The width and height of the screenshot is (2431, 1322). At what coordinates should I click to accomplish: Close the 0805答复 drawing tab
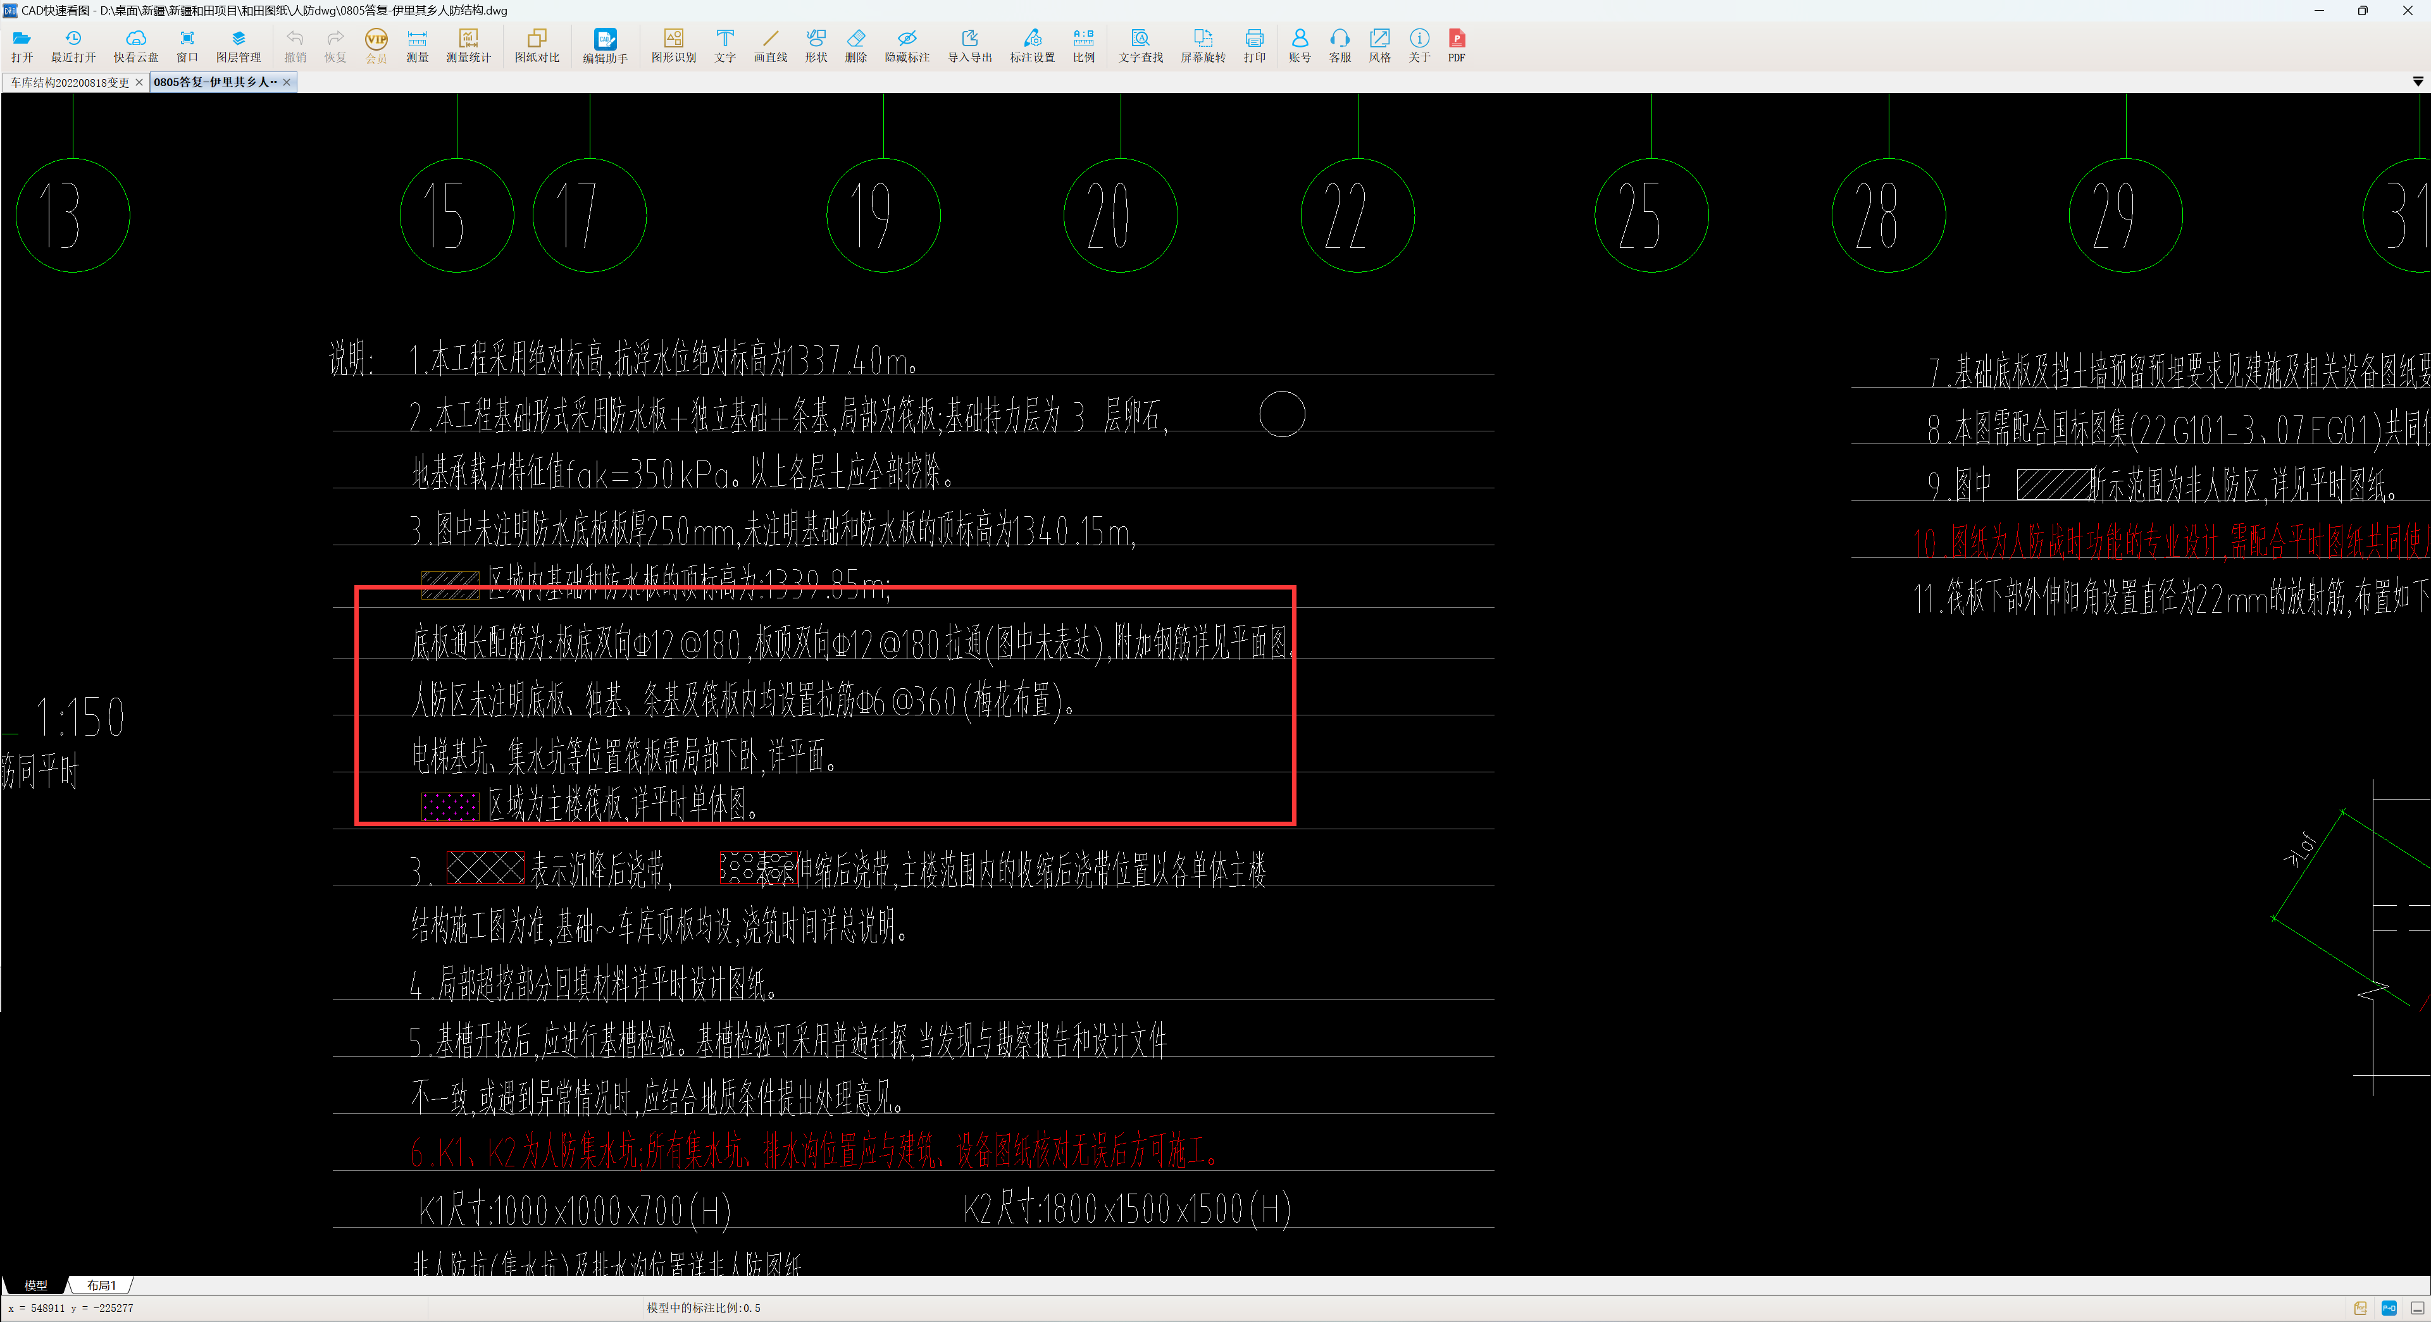287,83
